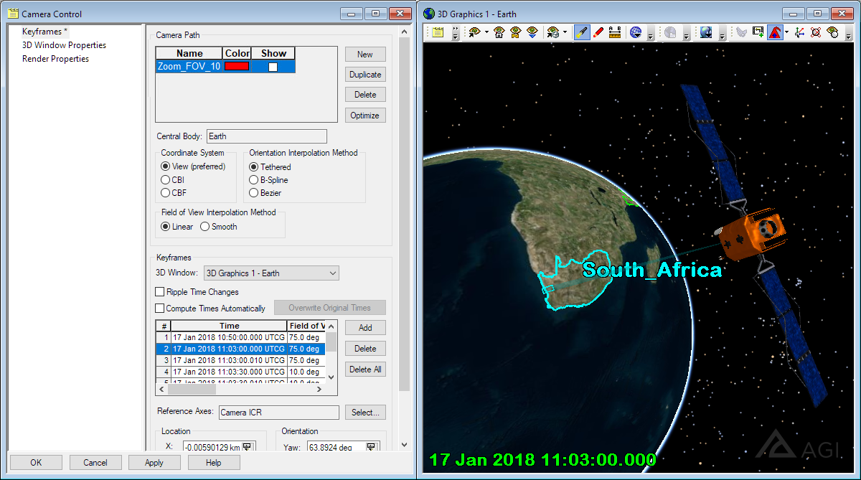The image size is (861, 480).
Task: Click the Central Body Earth field
Action: pos(266,136)
